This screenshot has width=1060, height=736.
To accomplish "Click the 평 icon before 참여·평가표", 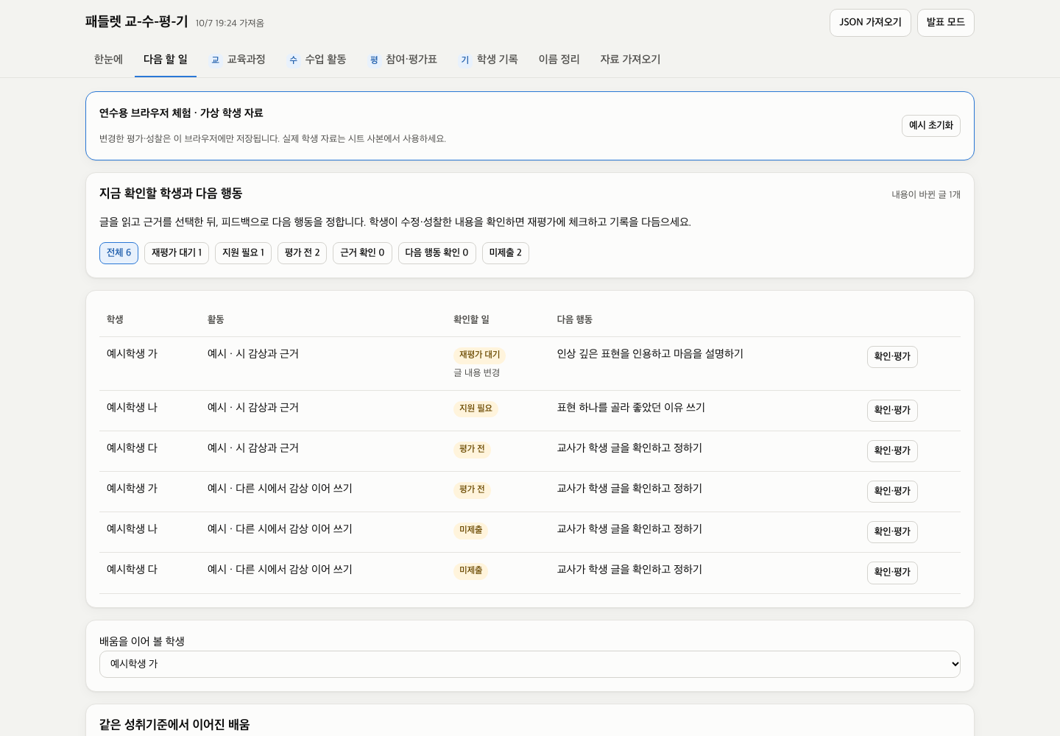I will point(374,60).
